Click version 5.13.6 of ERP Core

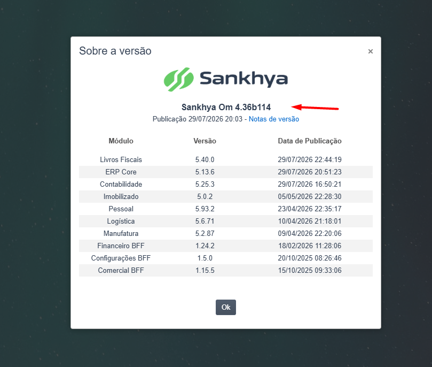click(x=205, y=172)
